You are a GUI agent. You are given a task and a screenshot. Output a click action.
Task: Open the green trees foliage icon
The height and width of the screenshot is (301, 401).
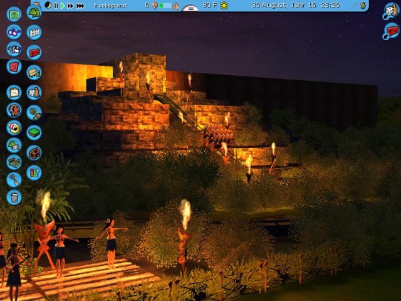[34, 13]
